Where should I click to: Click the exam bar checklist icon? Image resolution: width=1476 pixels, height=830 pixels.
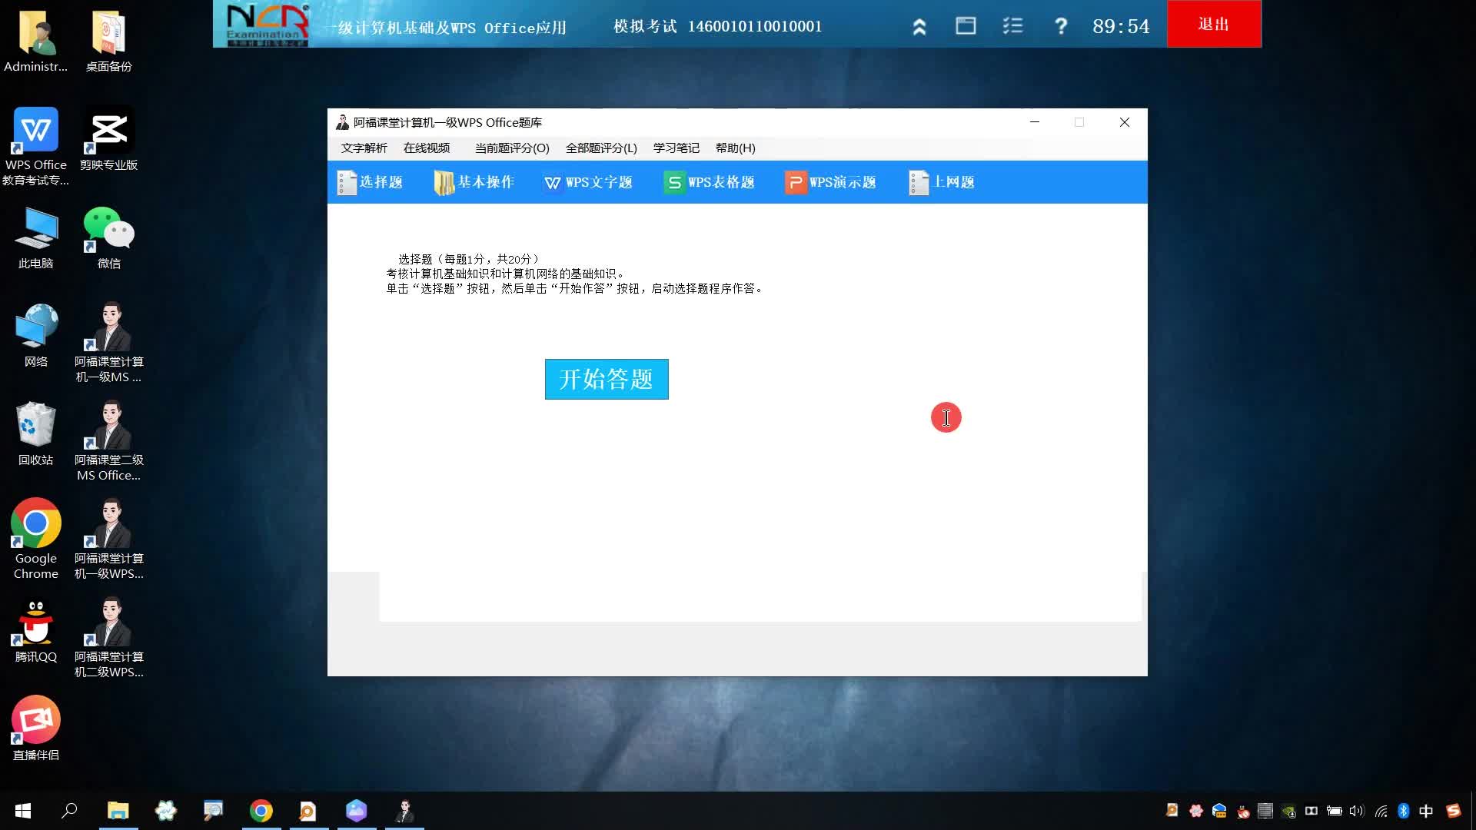pyautogui.click(x=1012, y=26)
